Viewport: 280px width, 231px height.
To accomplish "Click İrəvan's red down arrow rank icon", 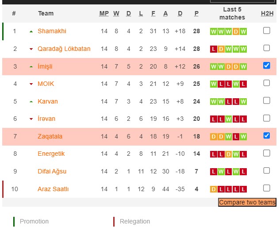I will pyautogui.click(x=31, y=119).
